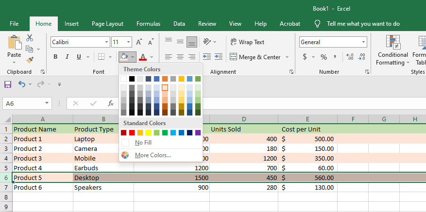
Task: Click the Format Painter brush icon
Action: [x=30, y=60]
